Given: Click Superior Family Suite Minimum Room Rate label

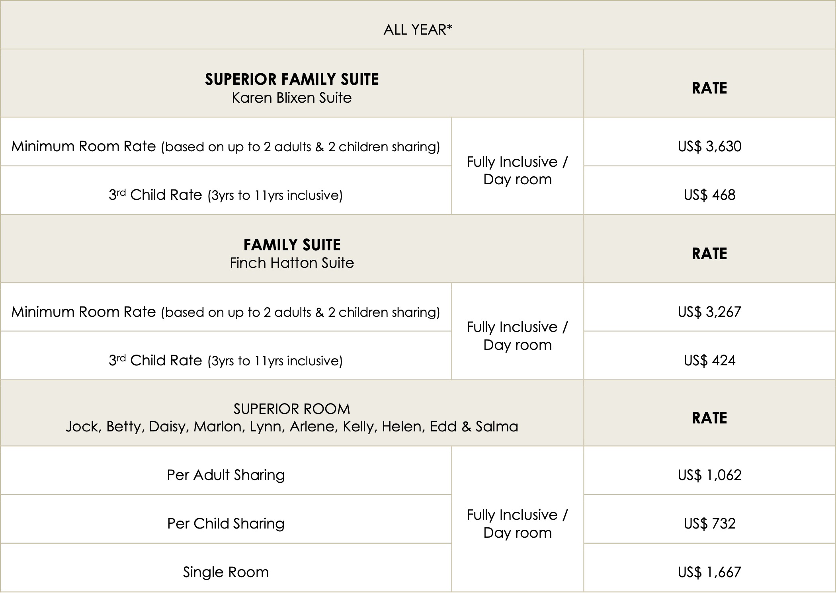Looking at the screenshot, I should 226,146.
